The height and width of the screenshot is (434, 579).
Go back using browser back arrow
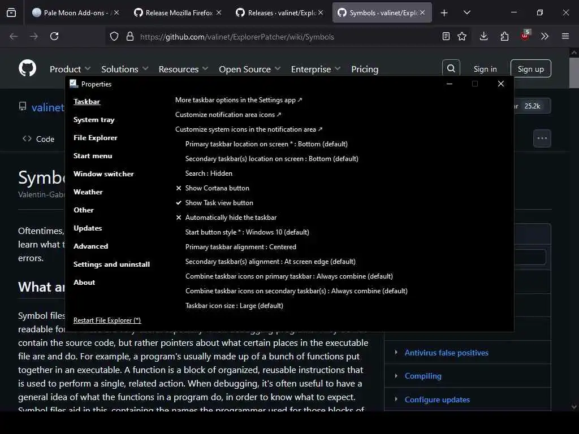click(x=14, y=36)
